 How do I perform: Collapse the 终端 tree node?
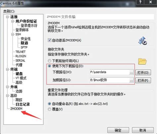pos(7,69)
